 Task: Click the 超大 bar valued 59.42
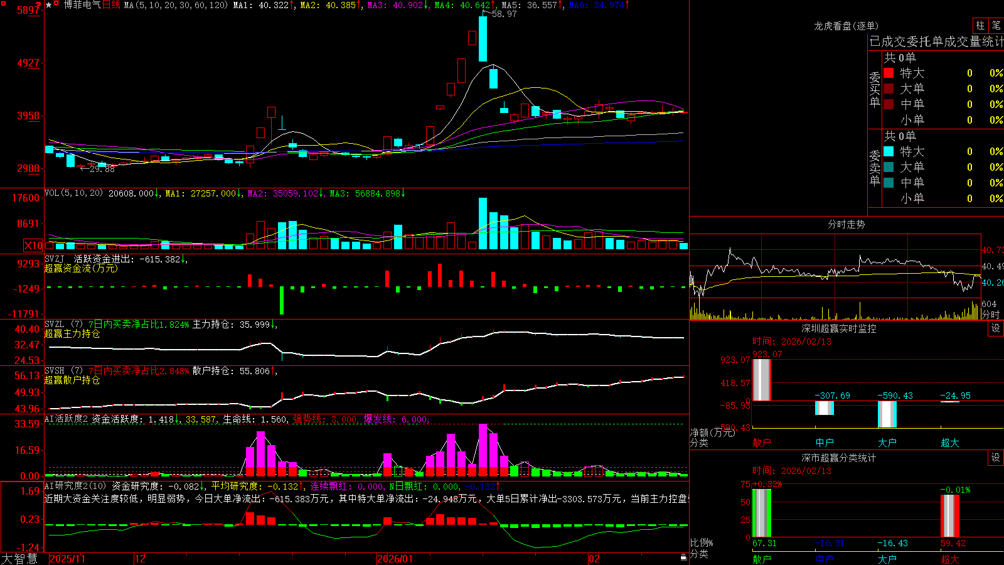950,515
